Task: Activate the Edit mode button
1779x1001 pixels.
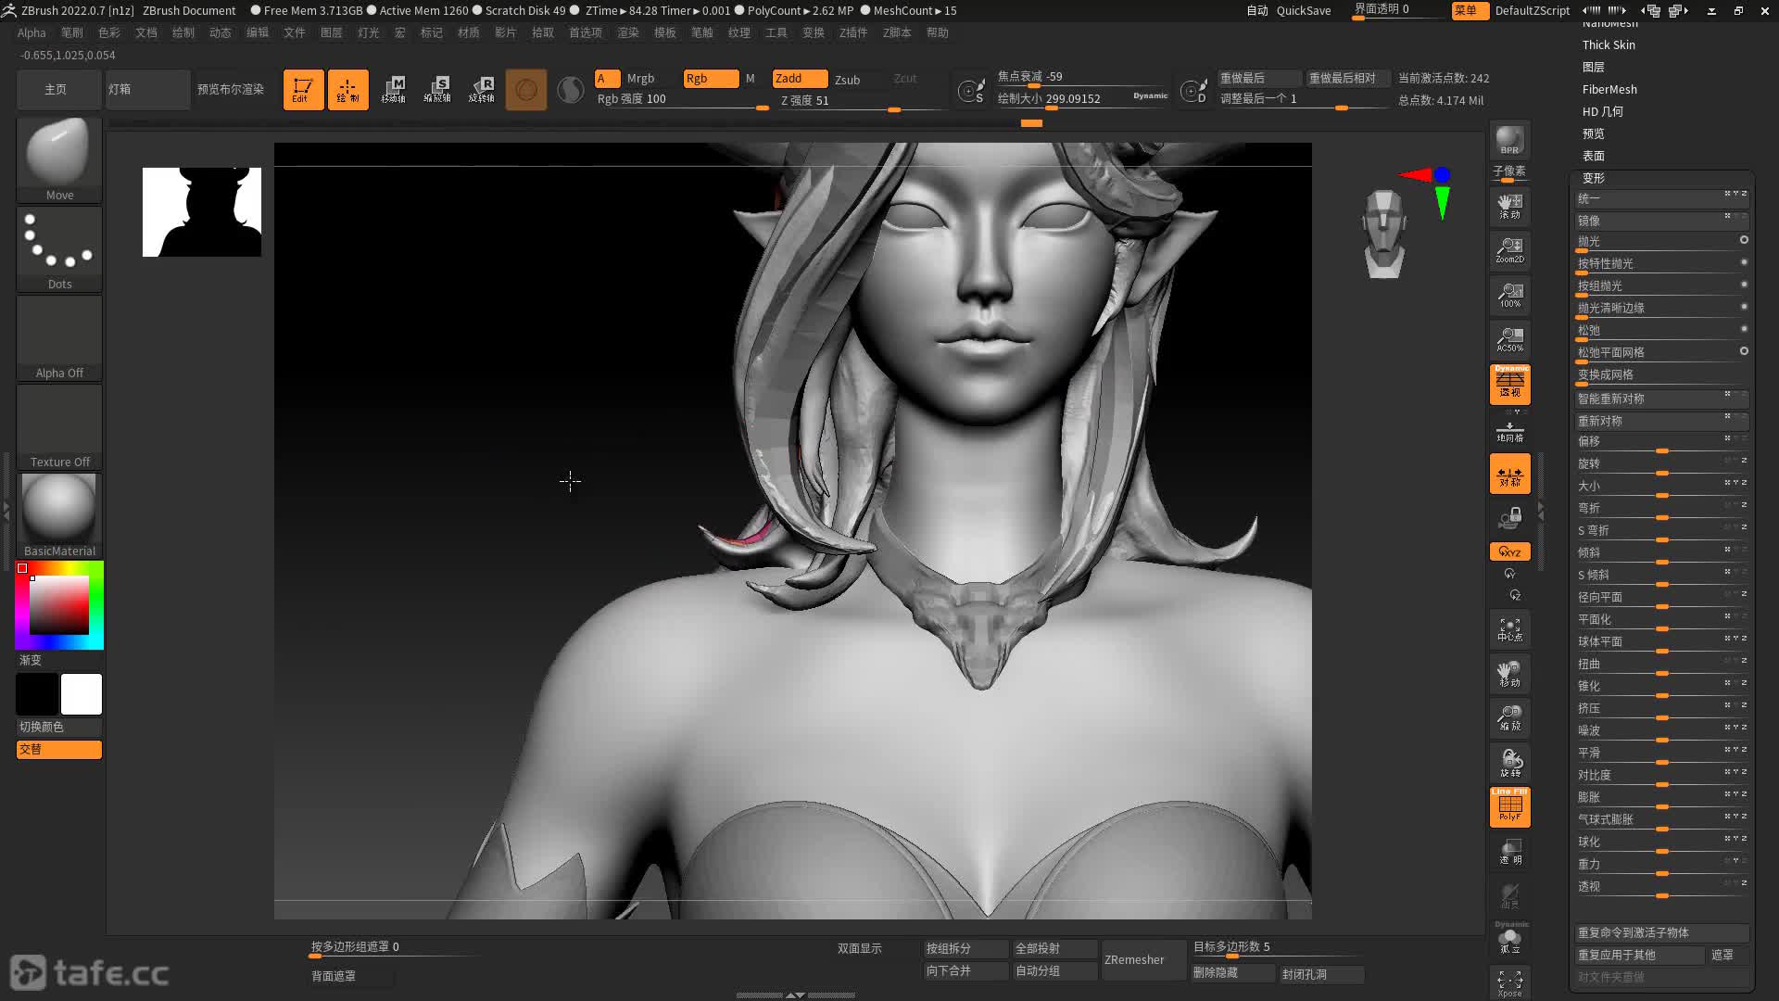Action: click(x=303, y=90)
